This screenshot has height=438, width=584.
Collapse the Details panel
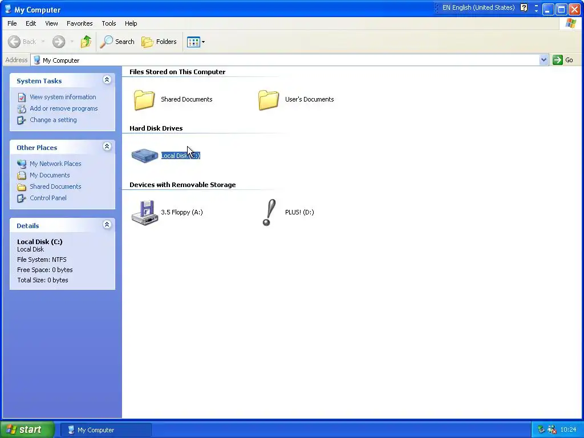(x=107, y=225)
